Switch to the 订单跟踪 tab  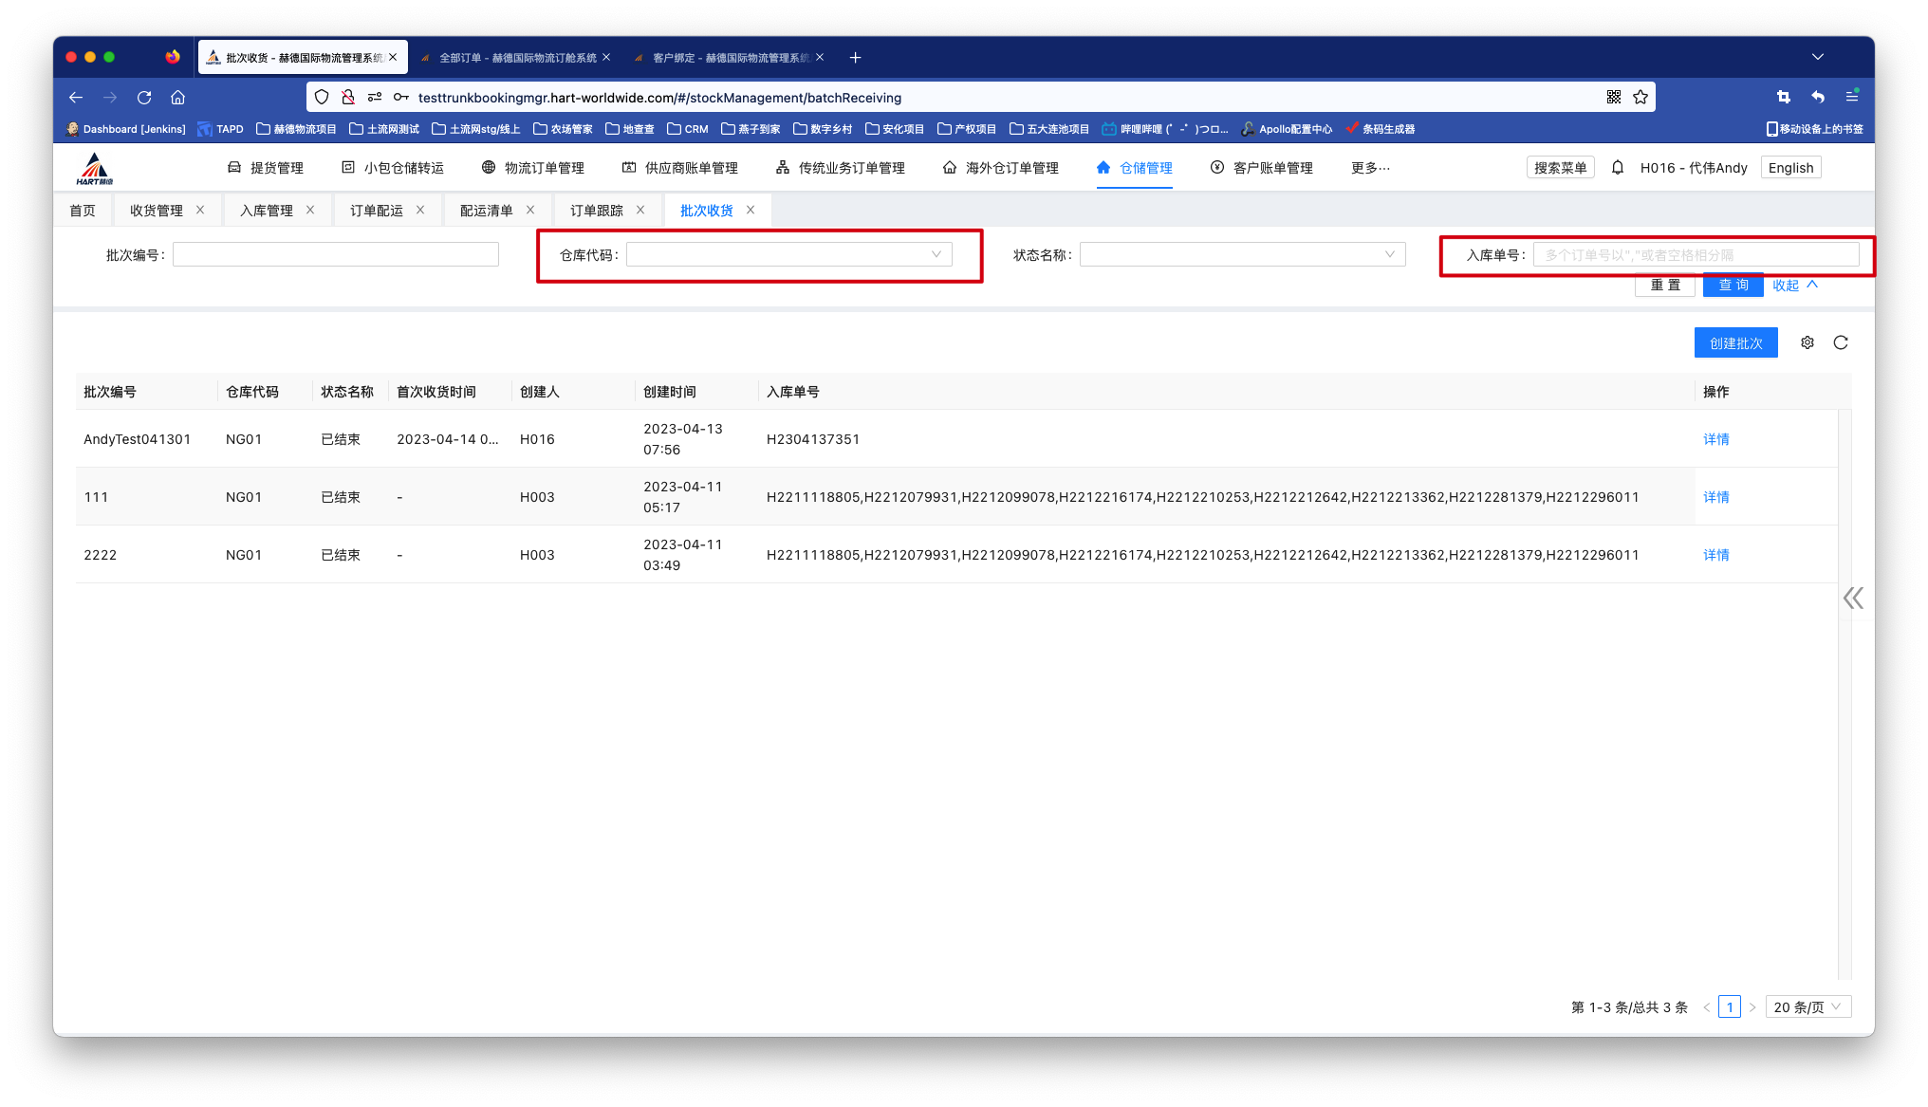[x=597, y=211]
